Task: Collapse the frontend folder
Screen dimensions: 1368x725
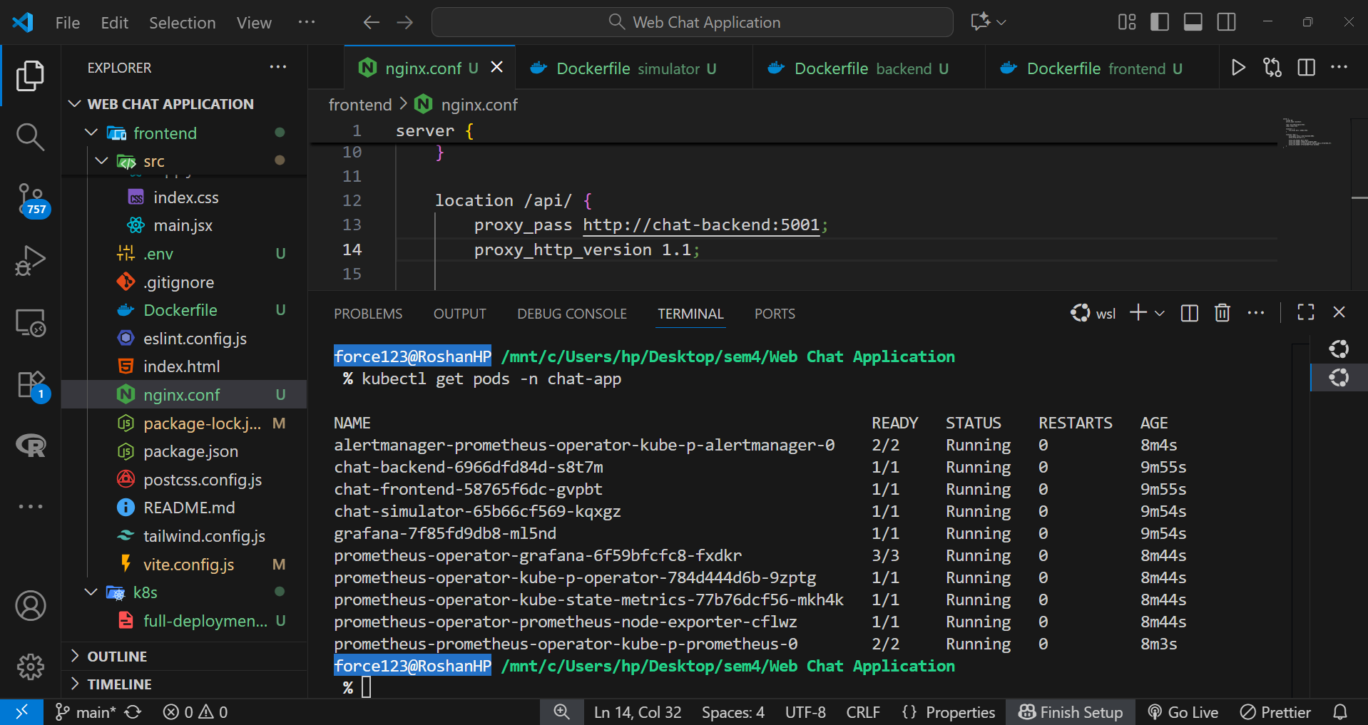Action: pyautogui.click(x=91, y=133)
